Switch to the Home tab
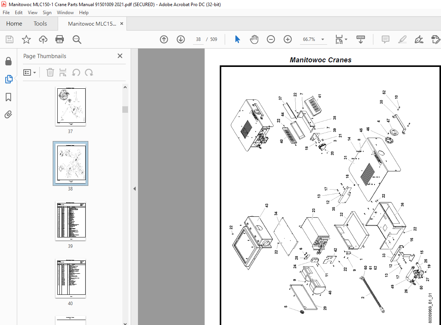Viewport: 441px width, 325px height. [x=14, y=24]
